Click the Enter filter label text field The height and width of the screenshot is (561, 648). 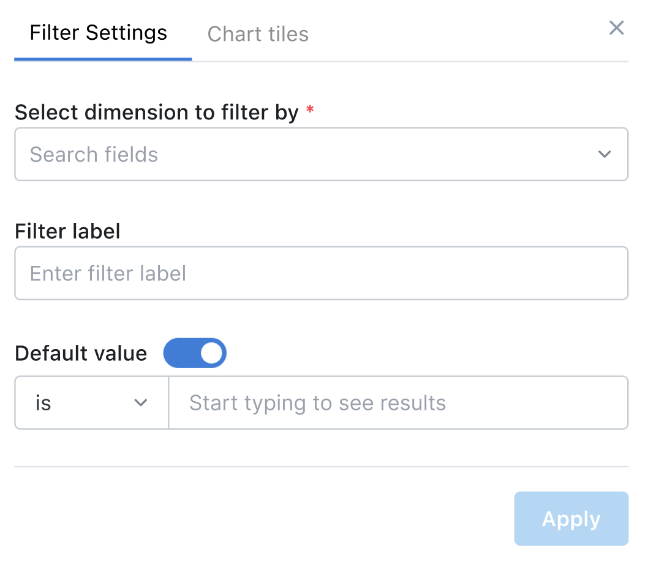point(322,273)
